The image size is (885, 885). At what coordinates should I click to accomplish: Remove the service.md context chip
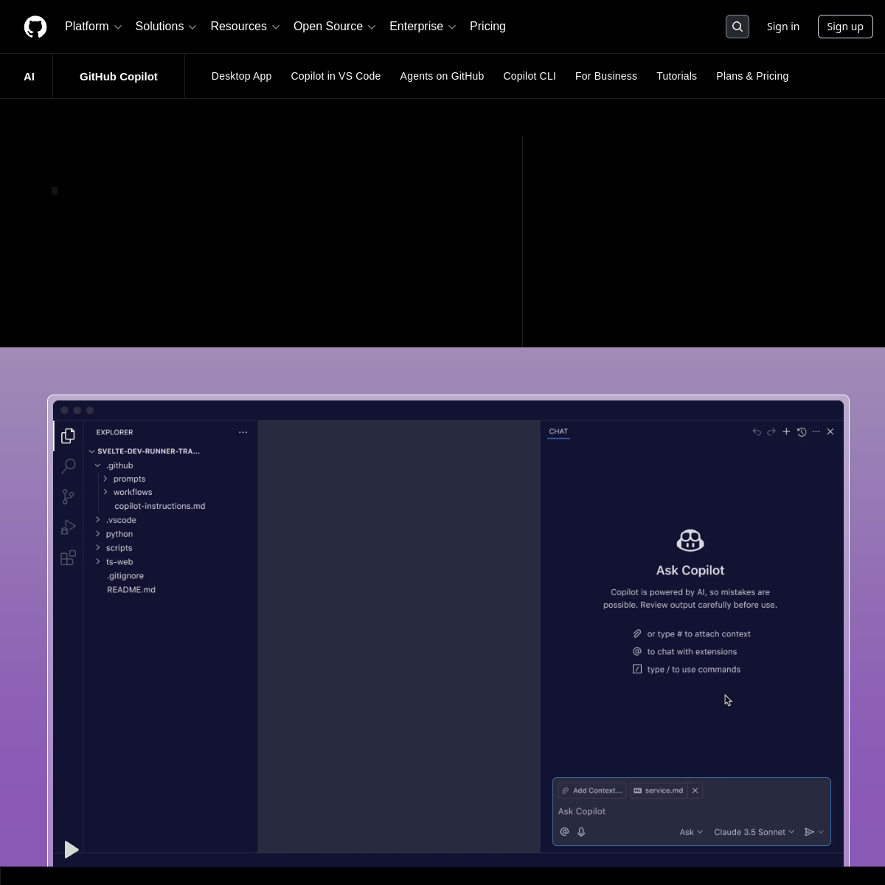pyautogui.click(x=695, y=791)
